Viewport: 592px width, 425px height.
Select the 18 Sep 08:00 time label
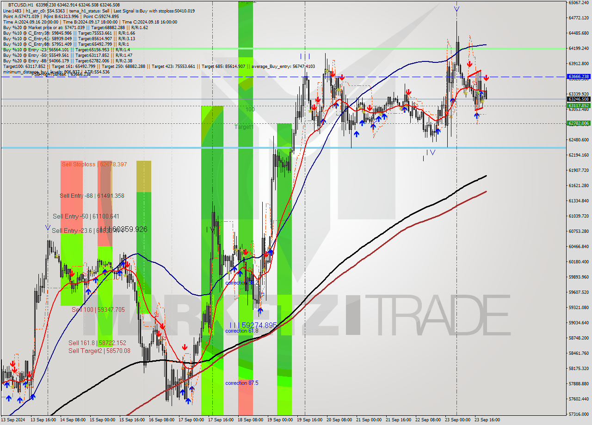(250, 420)
